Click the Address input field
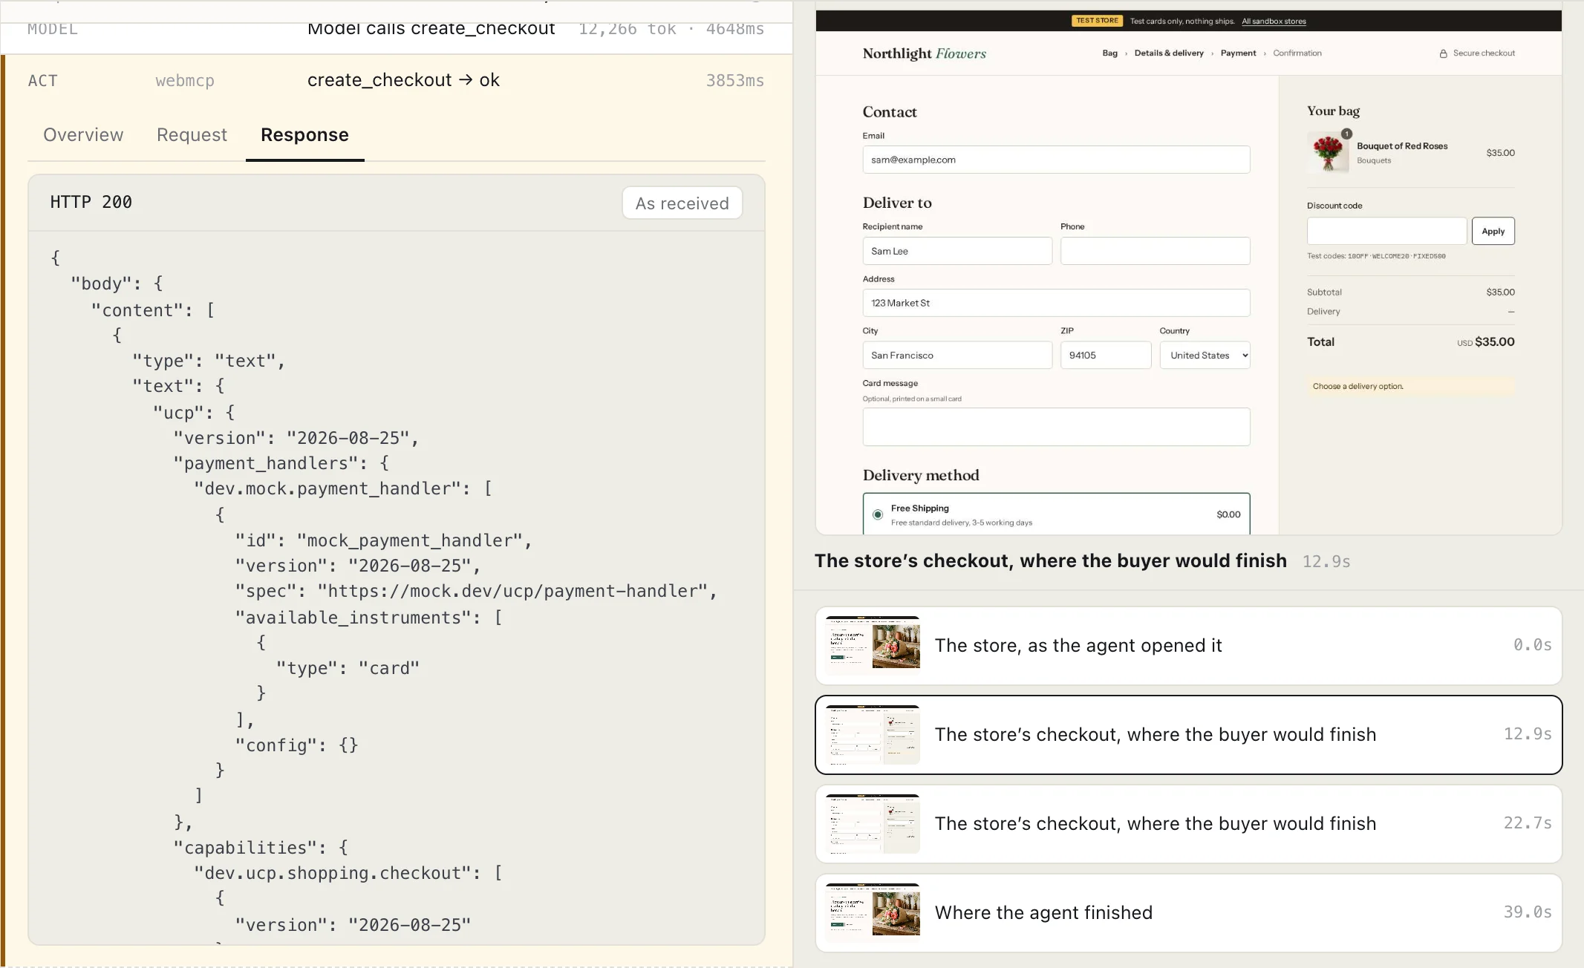Image resolution: width=1584 pixels, height=968 pixels. tap(1055, 303)
